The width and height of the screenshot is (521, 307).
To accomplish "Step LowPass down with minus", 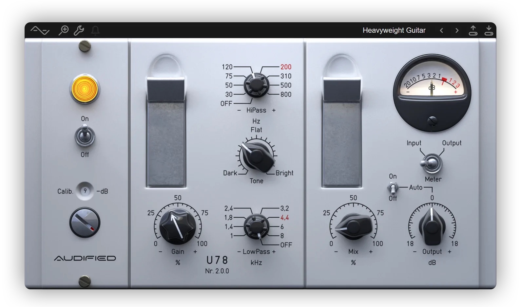I will (239, 252).
